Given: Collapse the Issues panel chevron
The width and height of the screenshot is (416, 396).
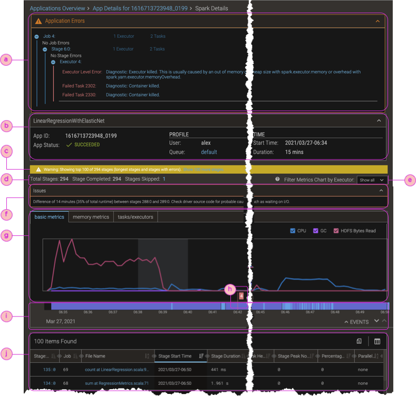Looking at the screenshot, I should point(381,191).
